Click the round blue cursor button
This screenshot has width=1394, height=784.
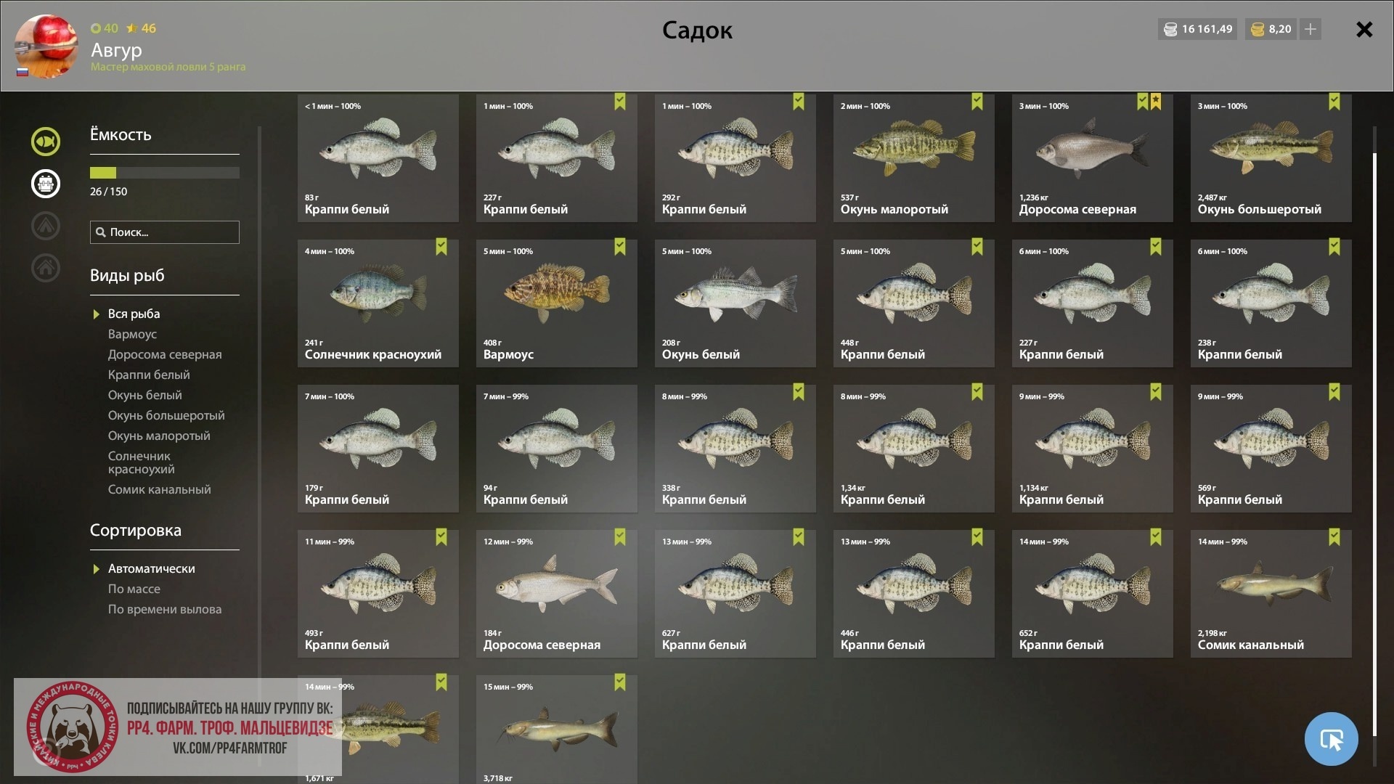1331,739
